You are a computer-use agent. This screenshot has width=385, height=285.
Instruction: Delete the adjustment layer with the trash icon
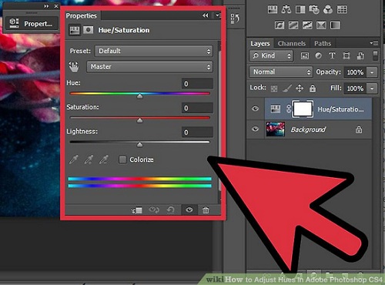[206, 210]
